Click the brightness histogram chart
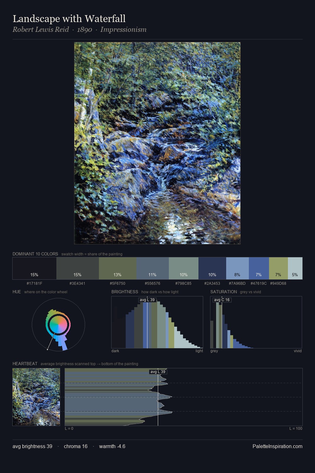This screenshot has height=473, width=315. [157, 322]
